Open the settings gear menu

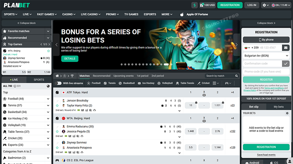tap(265, 5)
